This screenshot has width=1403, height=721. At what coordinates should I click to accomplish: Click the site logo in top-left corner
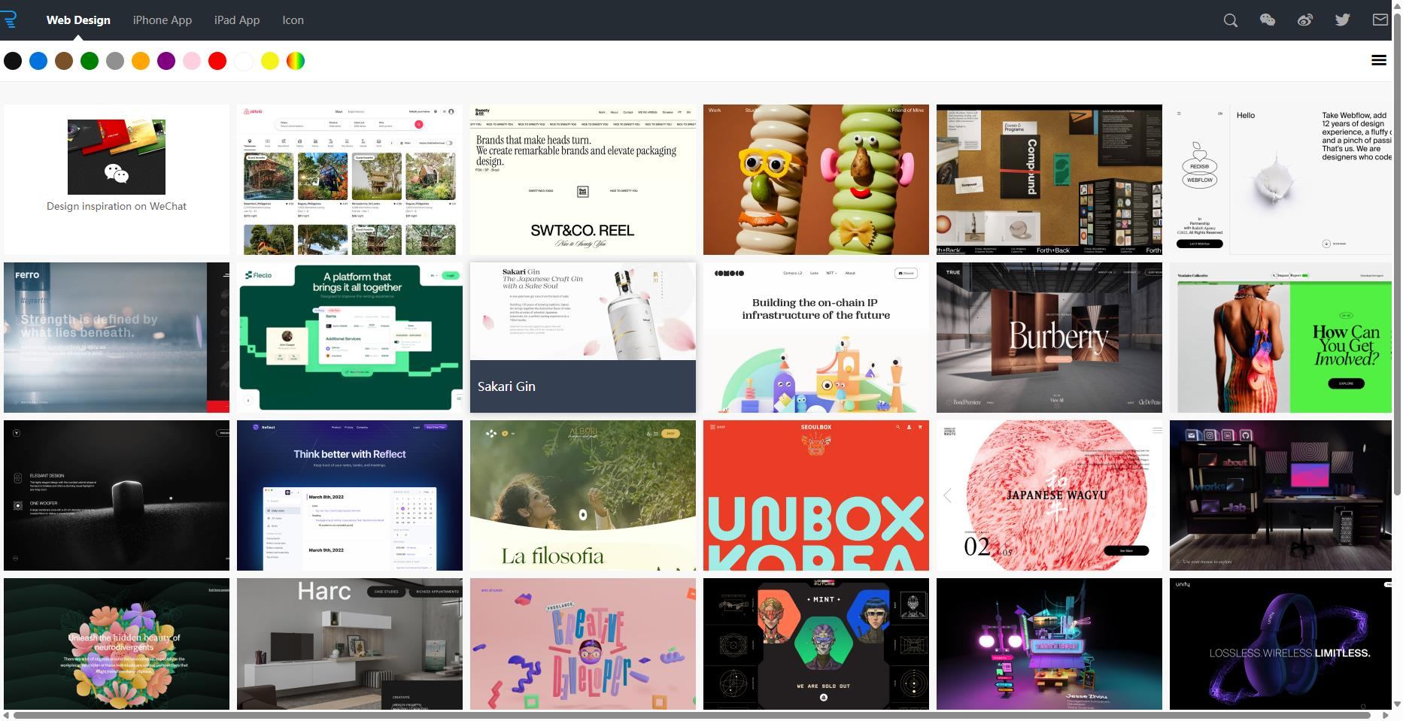[x=9, y=20]
